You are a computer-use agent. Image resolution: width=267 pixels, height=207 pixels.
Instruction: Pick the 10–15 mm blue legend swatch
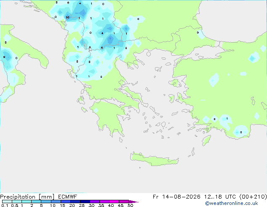(x=56, y=202)
